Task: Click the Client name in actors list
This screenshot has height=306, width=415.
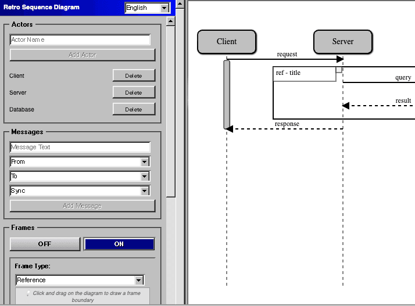Action: pyautogui.click(x=17, y=76)
